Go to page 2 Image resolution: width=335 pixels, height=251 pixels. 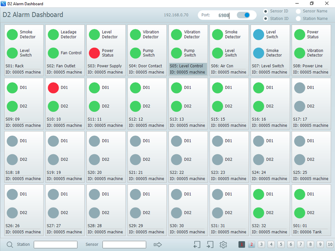tap(252, 245)
